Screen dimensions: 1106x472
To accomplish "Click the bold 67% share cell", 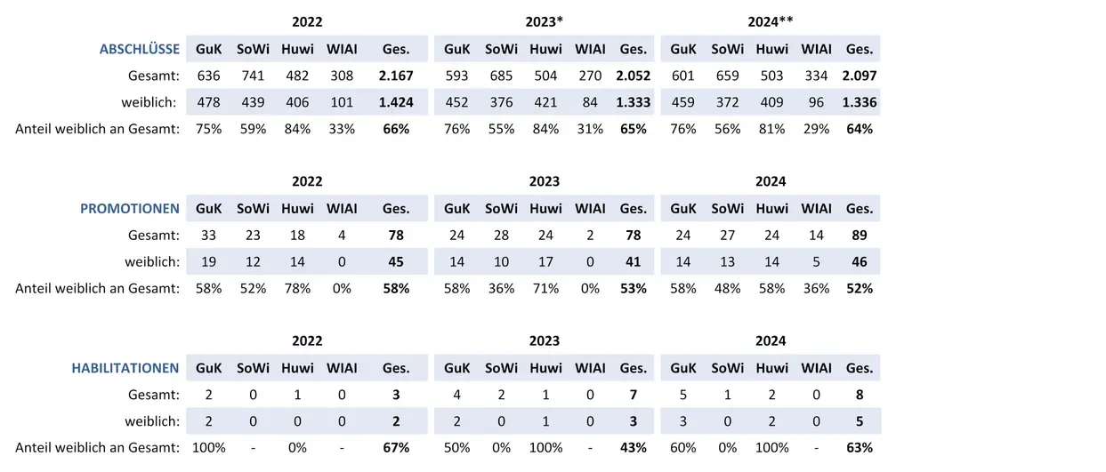I will (396, 447).
